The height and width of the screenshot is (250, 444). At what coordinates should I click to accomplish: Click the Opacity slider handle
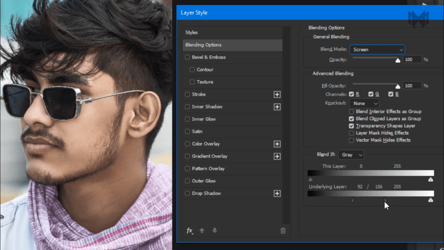point(398,60)
